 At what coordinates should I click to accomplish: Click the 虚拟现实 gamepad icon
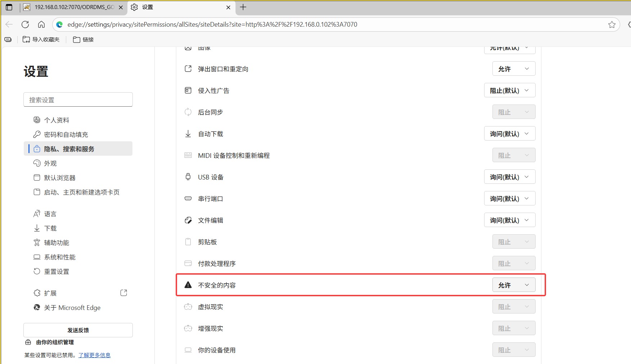(188, 306)
